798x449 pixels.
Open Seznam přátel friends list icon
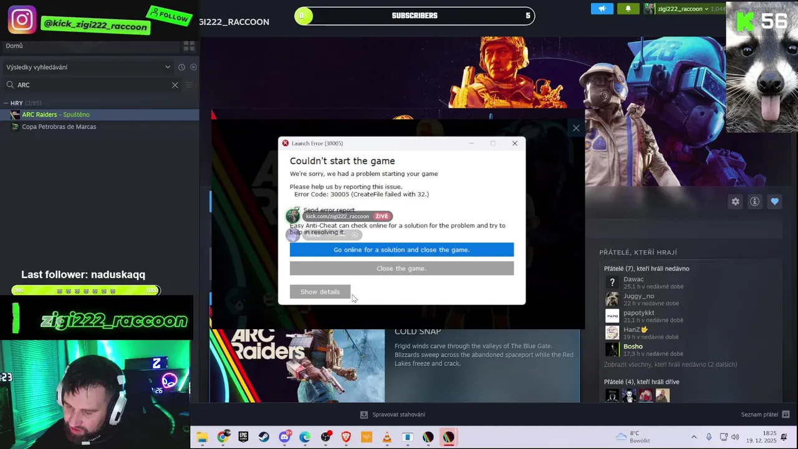pyautogui.click(x=786, y=414)
